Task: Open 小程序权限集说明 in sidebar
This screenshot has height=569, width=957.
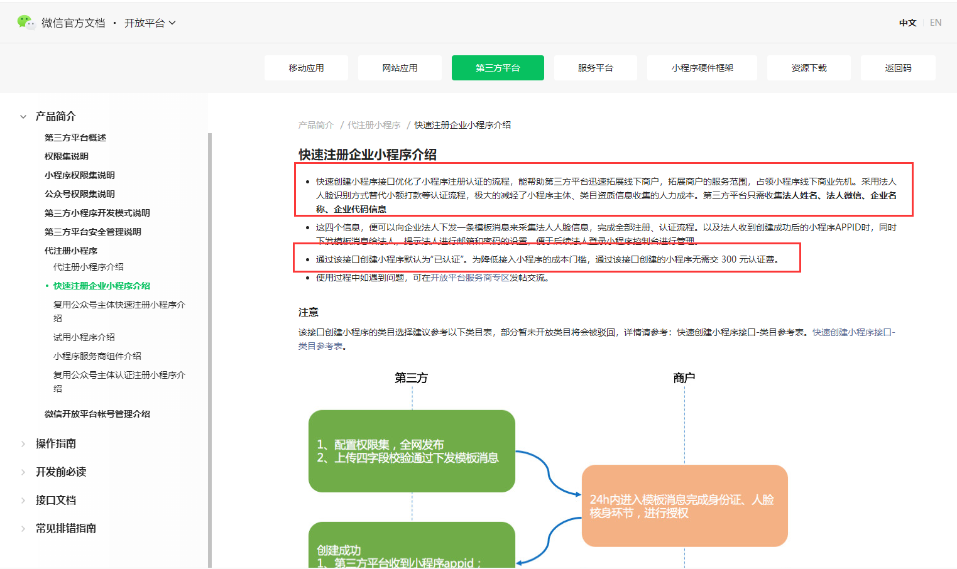Action: [x=80, y=175]
